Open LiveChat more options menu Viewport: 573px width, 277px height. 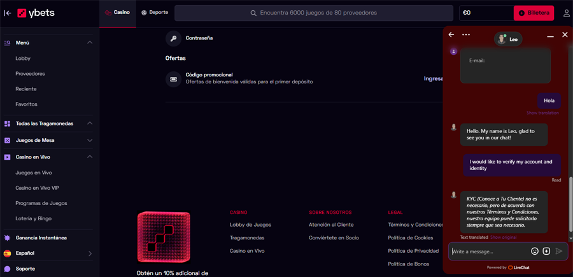[465, 35]
